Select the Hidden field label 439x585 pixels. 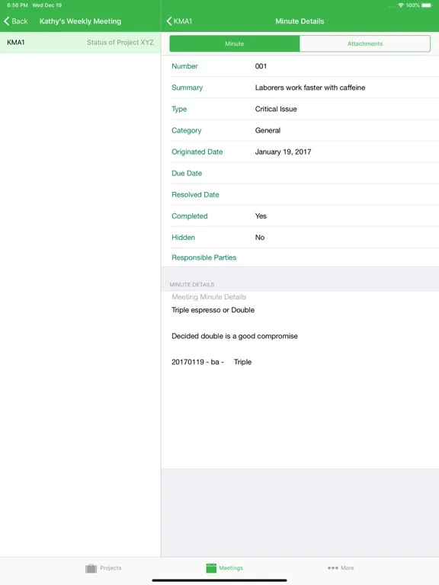tap(183, 238)
